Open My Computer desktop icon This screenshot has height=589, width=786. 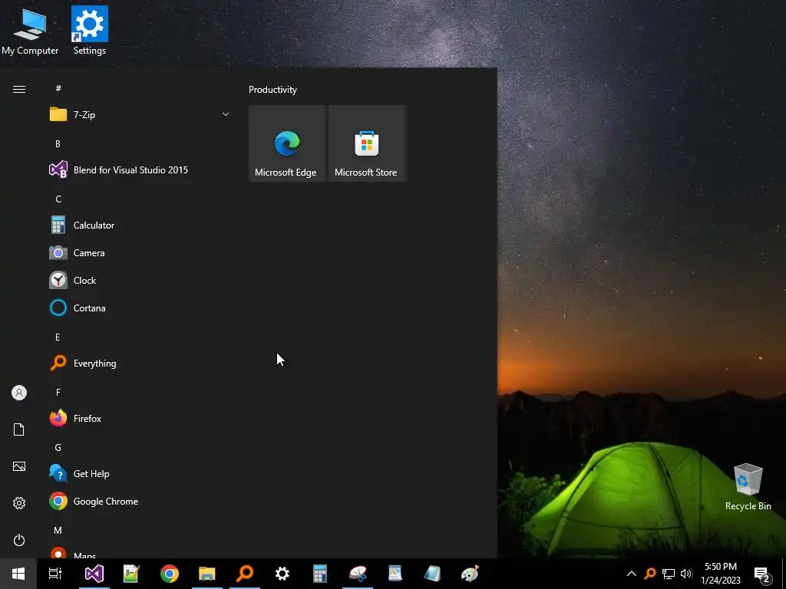point(30,31)
